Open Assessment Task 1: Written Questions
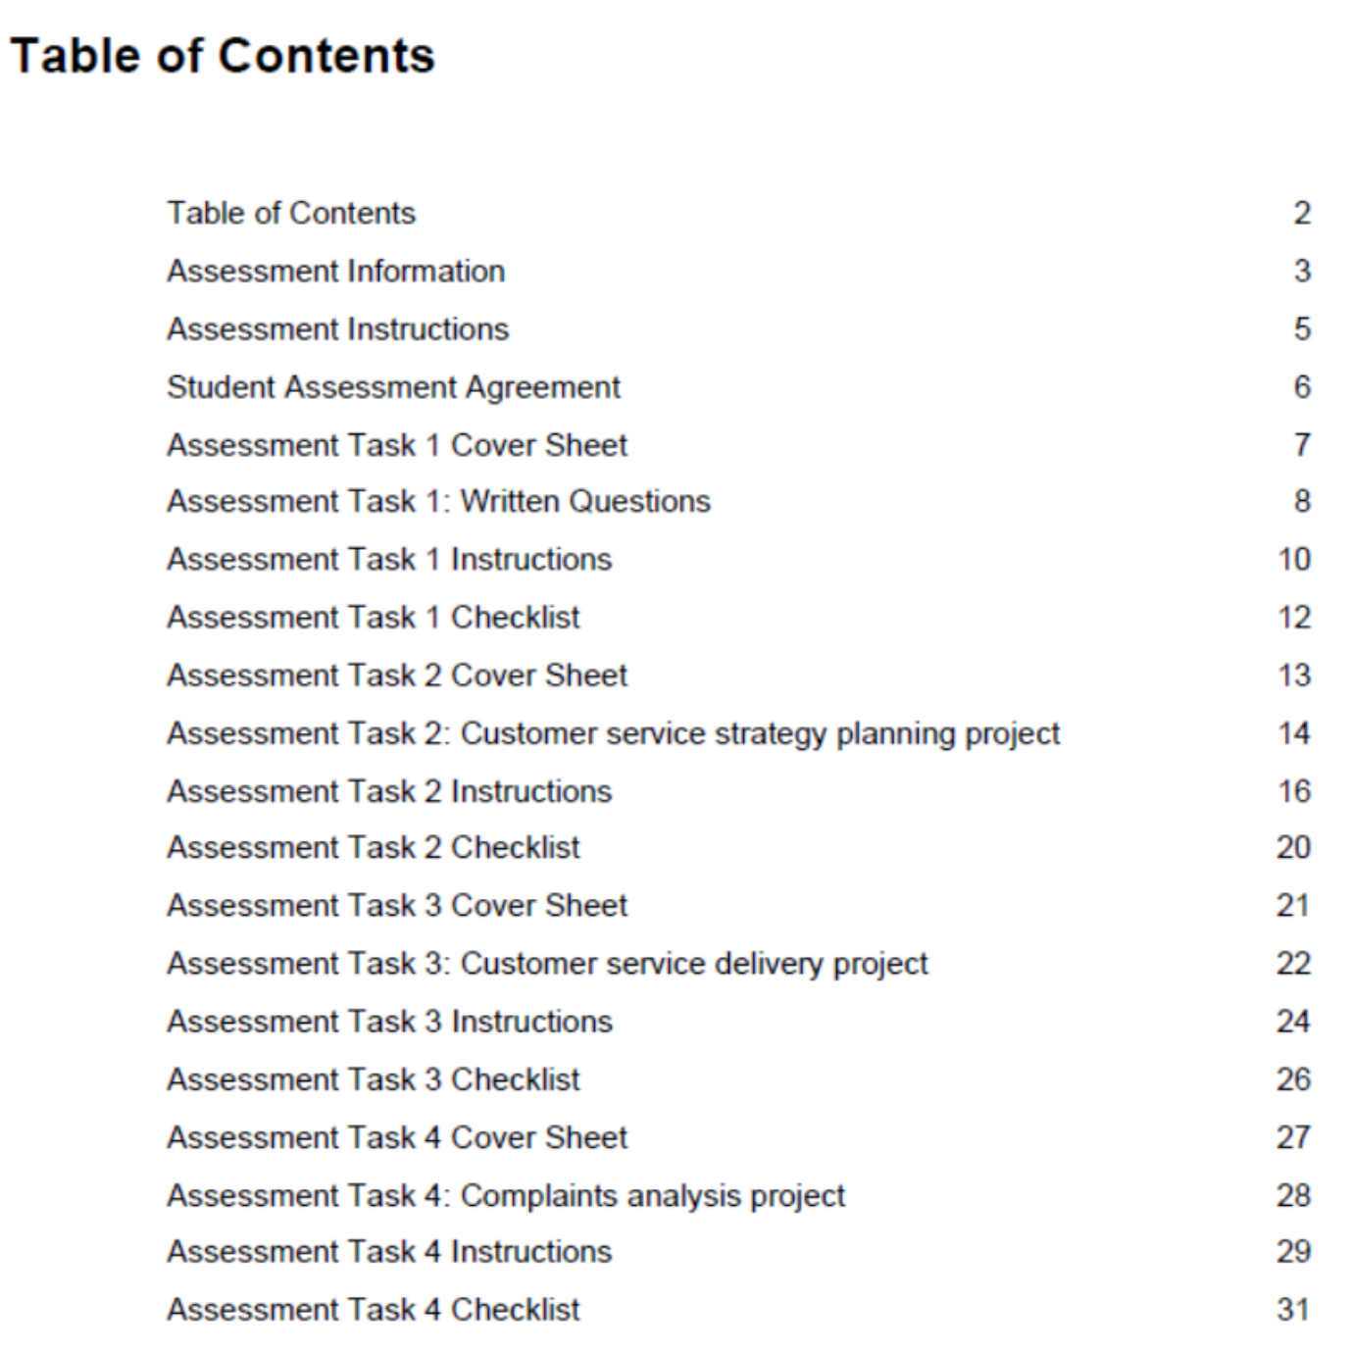This screenshot has height=1353, width=1352. pos(438,501)
